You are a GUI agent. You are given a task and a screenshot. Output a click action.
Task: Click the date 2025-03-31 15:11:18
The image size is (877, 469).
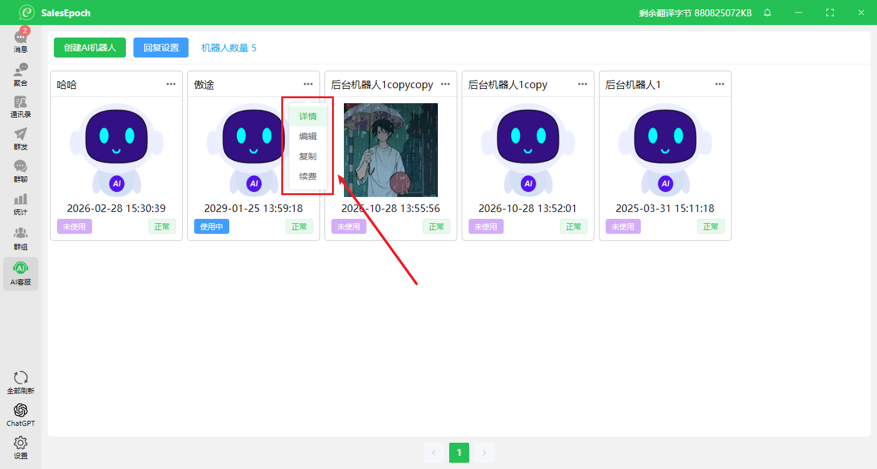click(665, 208)
